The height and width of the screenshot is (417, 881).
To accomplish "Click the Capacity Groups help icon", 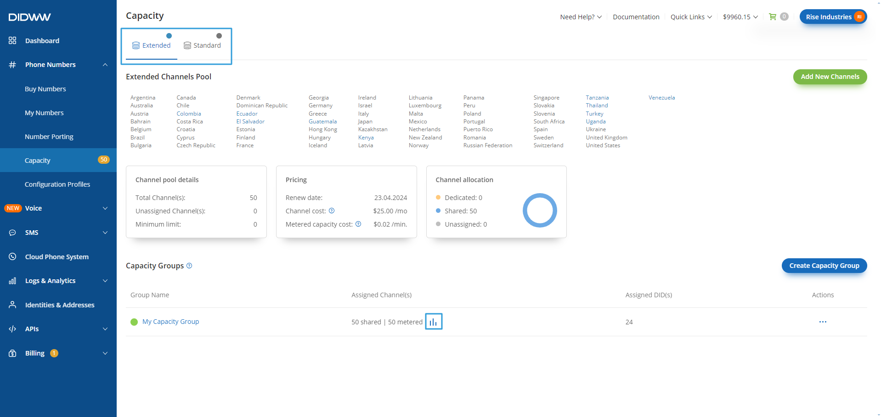I will click(189, 266).
